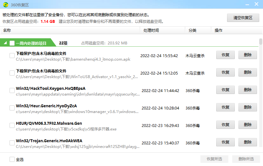Viewport: 263px width, 166px height.
Task: Check the 一周内处理的项目 group checkbox
Action: (12, 43)
